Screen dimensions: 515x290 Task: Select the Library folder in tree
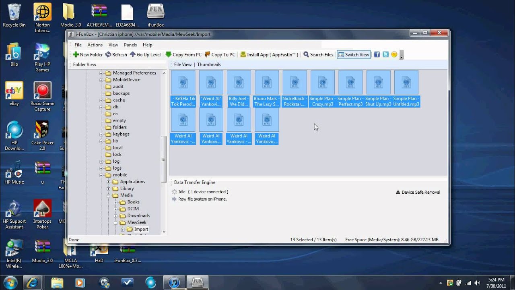click(x=127, y=188)
